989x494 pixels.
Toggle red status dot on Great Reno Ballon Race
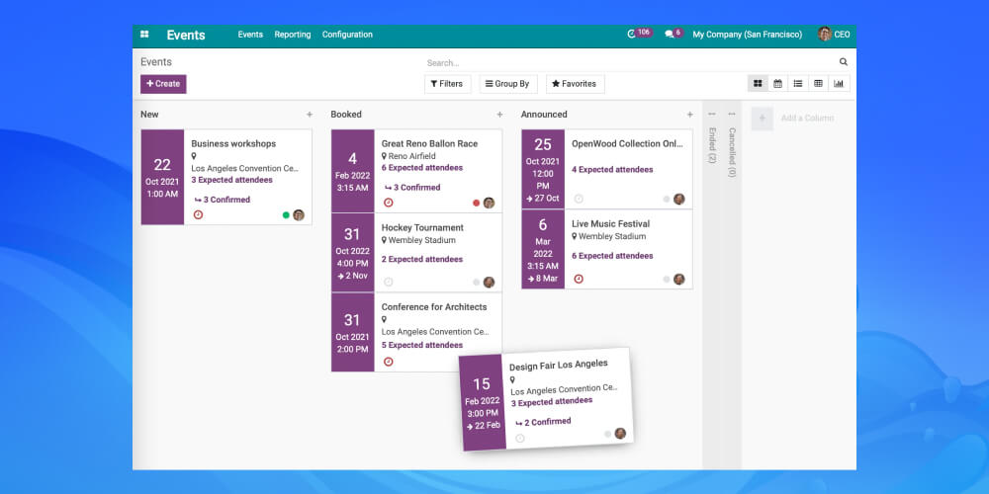click(x=477, y=203)
